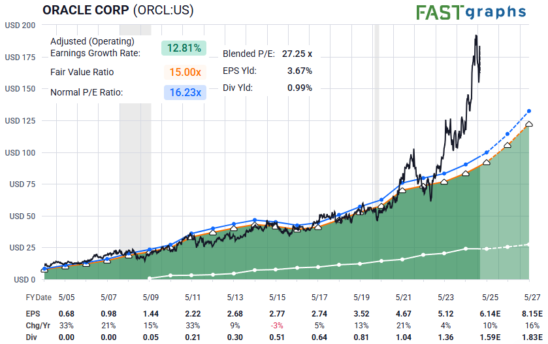This screenshot has width=548, height=344.
Task: Click the USD 75 axis label
Action: tap(22, 184)
